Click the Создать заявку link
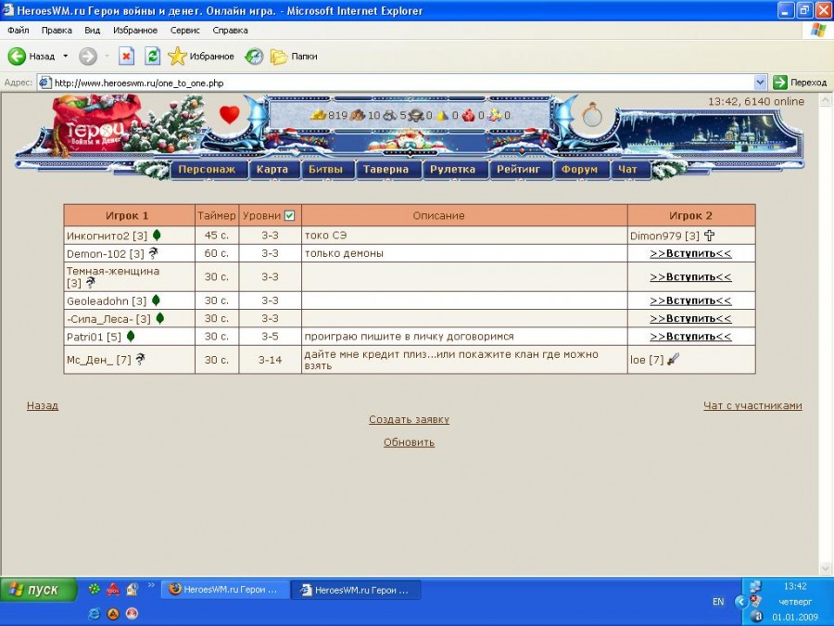834x626 pixels. pyautogui.click(x=409, y=419)
